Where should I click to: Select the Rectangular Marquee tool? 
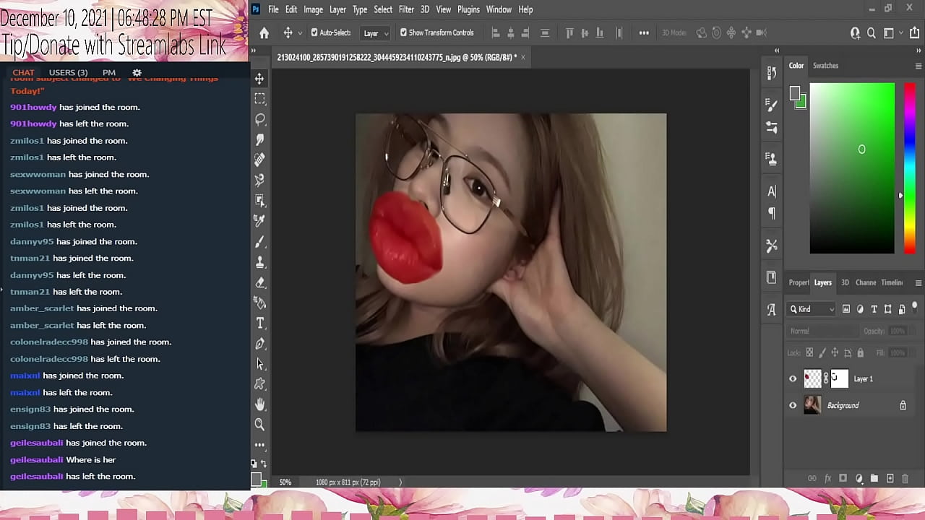coord(260,98)
